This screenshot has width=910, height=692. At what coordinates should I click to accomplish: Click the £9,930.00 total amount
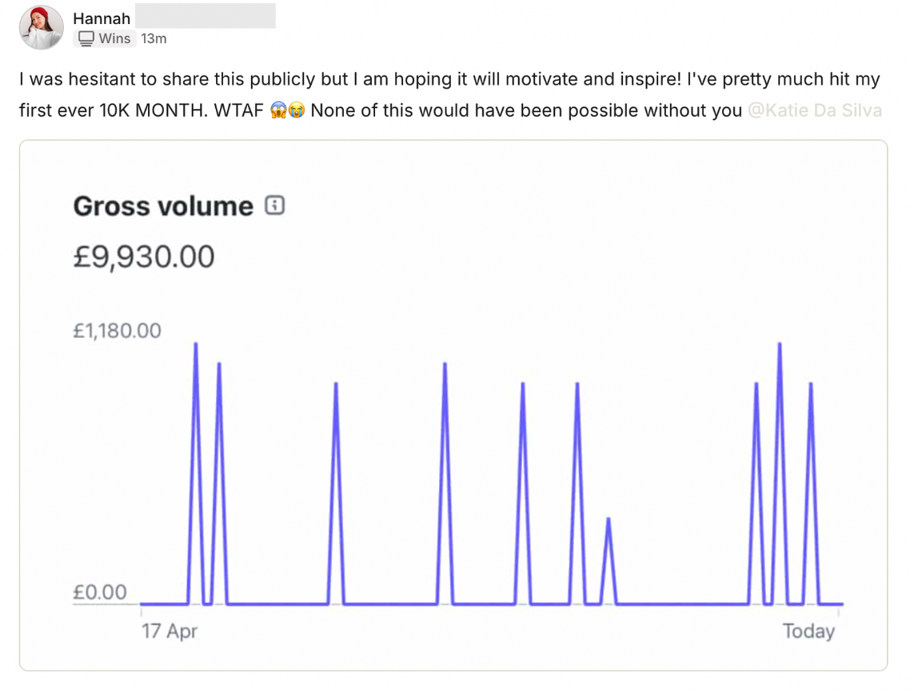(x=144, y=257)
